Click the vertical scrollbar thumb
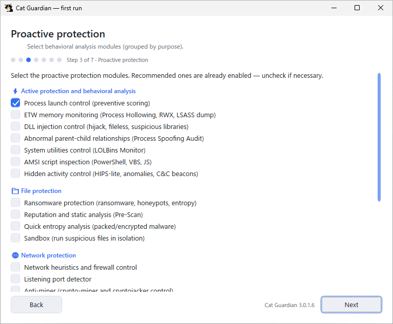Image resolution: width=393 pixels, height=324 pixels. 379,137
